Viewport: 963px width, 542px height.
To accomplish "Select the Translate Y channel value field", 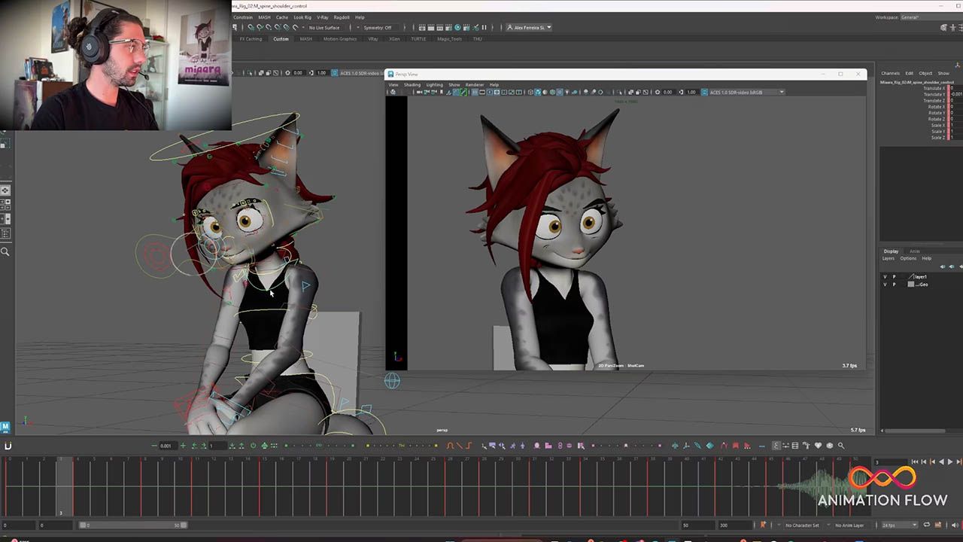I will (955, 94).
